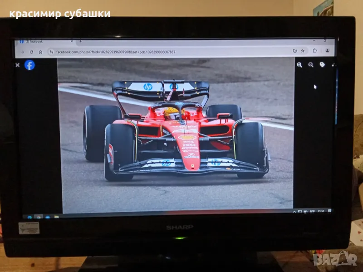Screen dimensions: 363x272
Task: Click the taskbar clock
Action: tap(320, 211)
